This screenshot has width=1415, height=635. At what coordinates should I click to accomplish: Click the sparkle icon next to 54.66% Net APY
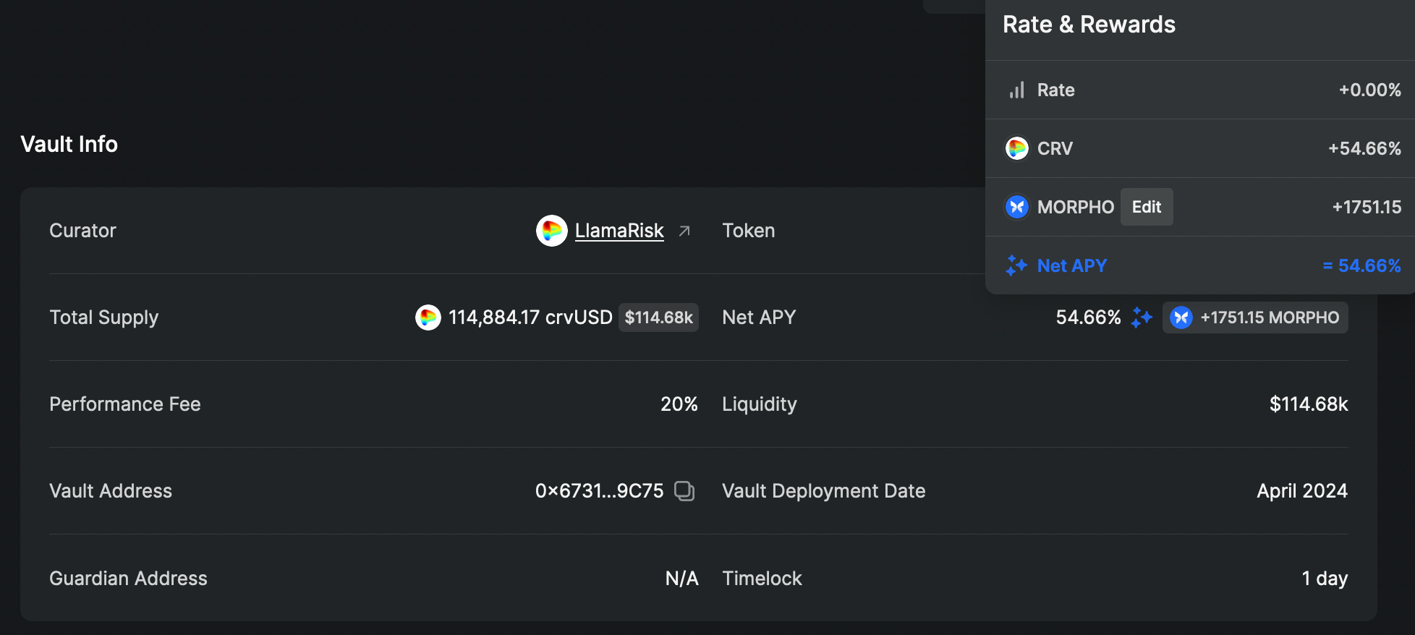[x=1142, y=317]
